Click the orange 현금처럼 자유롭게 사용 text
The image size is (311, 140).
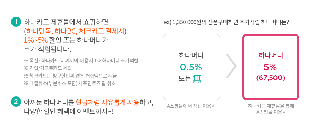107,102
